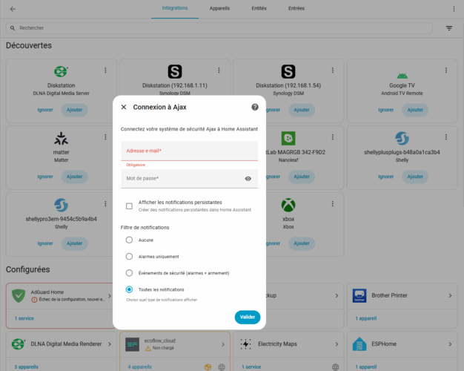The image size is (464, 371).
Task: Open the filter icon beside search
Action: point(449,28)
